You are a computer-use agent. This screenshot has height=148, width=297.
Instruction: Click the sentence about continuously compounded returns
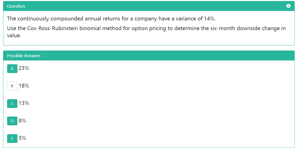110,19
